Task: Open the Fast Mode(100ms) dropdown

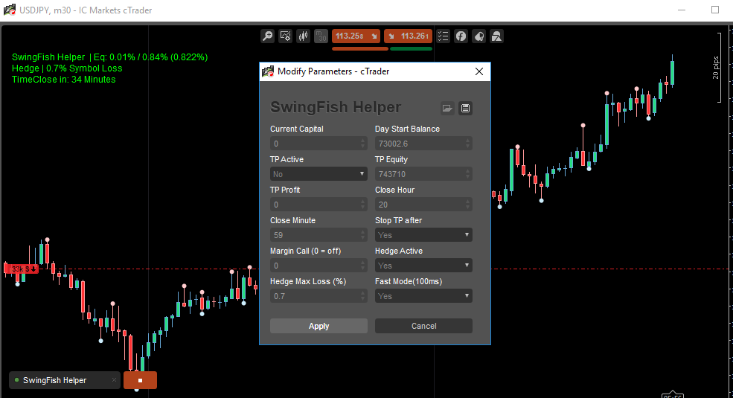Action: coord(423,295)
